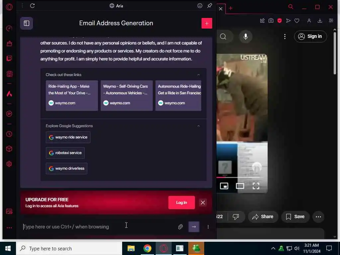This screenshot has height=255, width=340.
Task: Enter fullscreen on the video player
Action: 256,186
